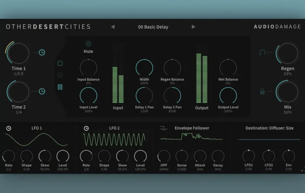Go to previous preset with left arrow

point(113,27)
